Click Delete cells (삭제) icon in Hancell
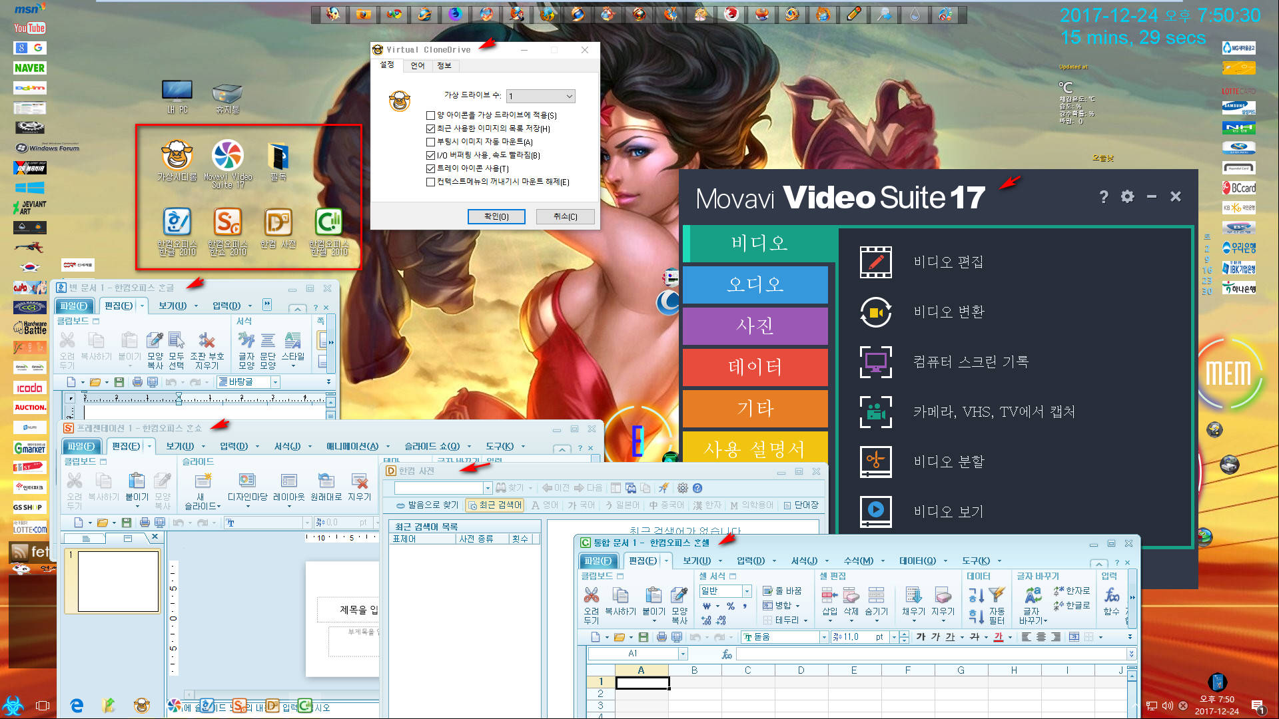Viewport: 1279px width, 719px height. [851, 600]
